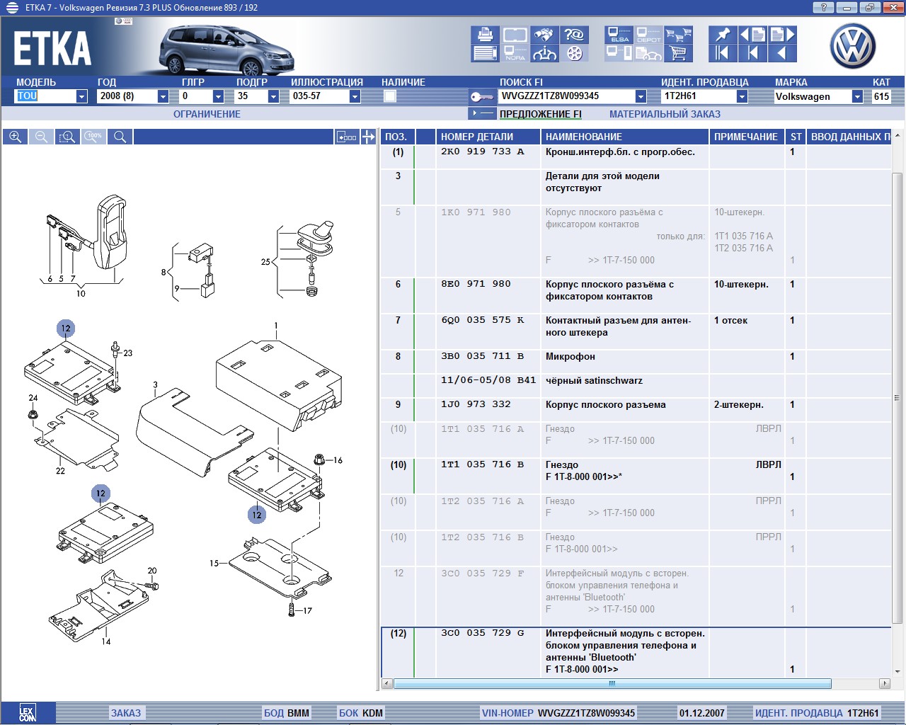Open vehicle information car icon

point(544,53)
